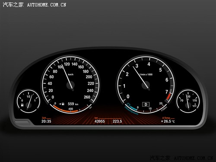This screenshot has width=216, height=162.
Task: Click the 170 mark on oil temperature gauge
Action: point(194,101)
